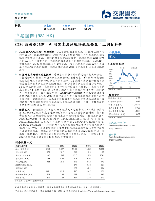Click the 年结12月31日 table header
Screen dimensions: 155x201
[21, 146]
